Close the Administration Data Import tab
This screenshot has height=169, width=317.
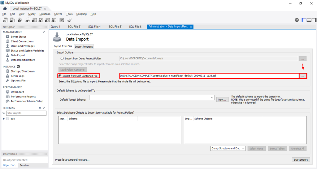(x=191, y=27)
